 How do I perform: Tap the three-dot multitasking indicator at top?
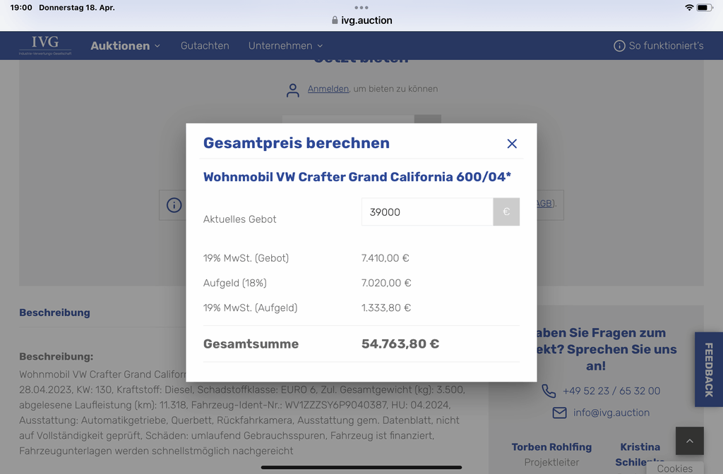pyautogui.click(x=361, y=7)
